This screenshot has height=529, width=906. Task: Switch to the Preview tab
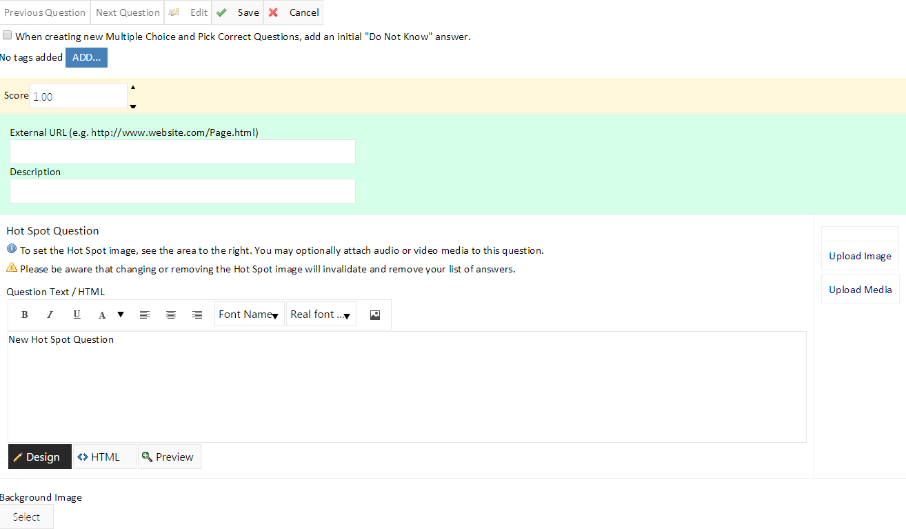[169, 457]
